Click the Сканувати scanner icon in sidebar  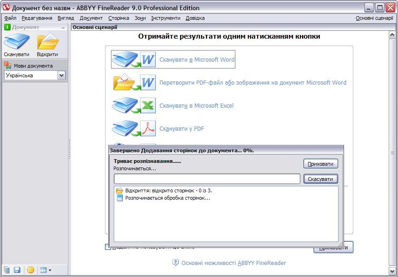pos(17,41)
